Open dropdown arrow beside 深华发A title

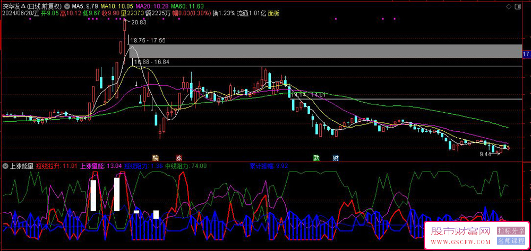point(66,5)
